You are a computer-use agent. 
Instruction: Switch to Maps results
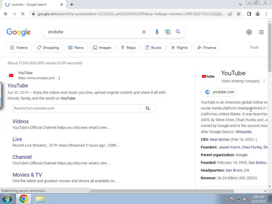coord(128,48)
